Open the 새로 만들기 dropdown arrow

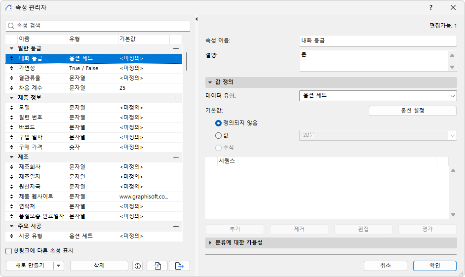(x=59, y=266)
